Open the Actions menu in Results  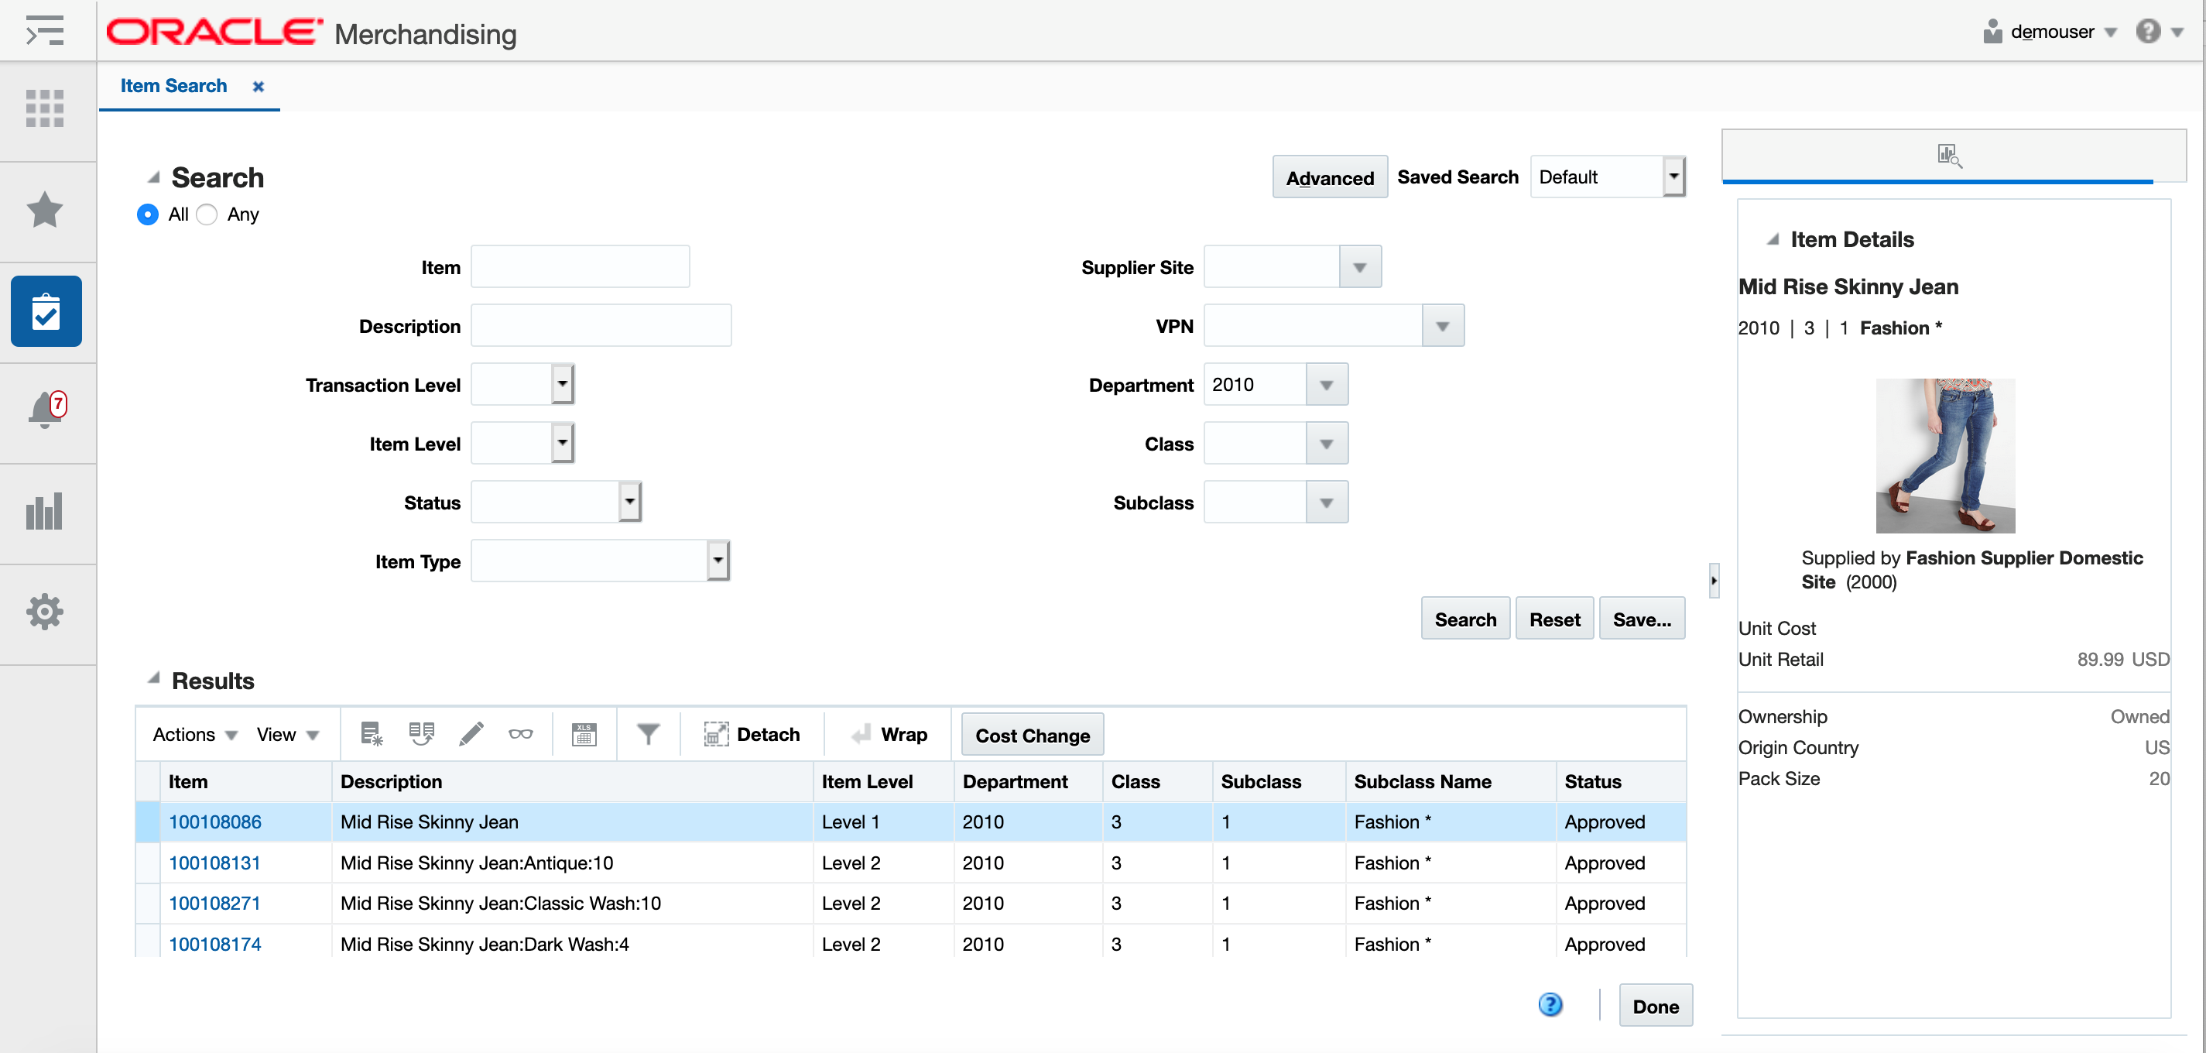(x=193, y=733)
